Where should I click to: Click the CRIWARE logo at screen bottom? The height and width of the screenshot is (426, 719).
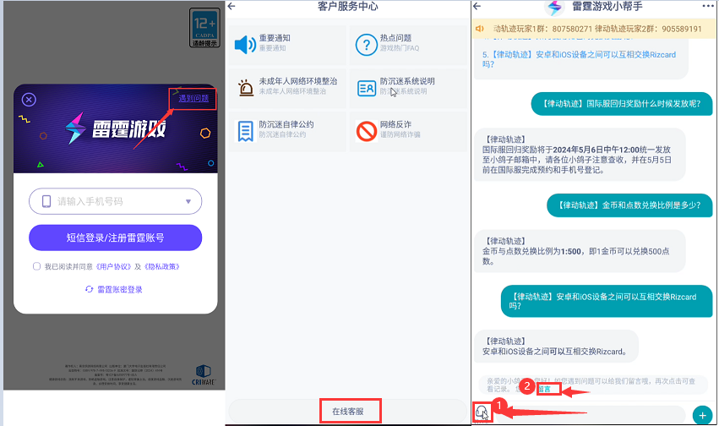coord(203,374)
